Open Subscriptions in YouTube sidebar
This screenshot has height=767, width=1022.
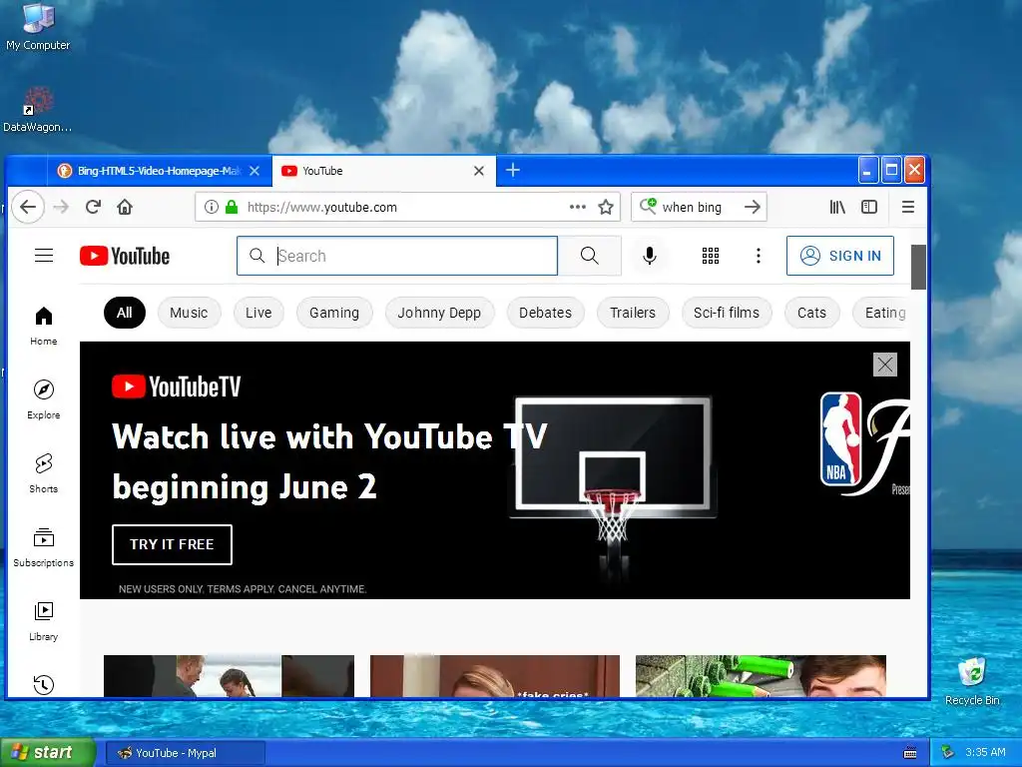click(44, 547)
